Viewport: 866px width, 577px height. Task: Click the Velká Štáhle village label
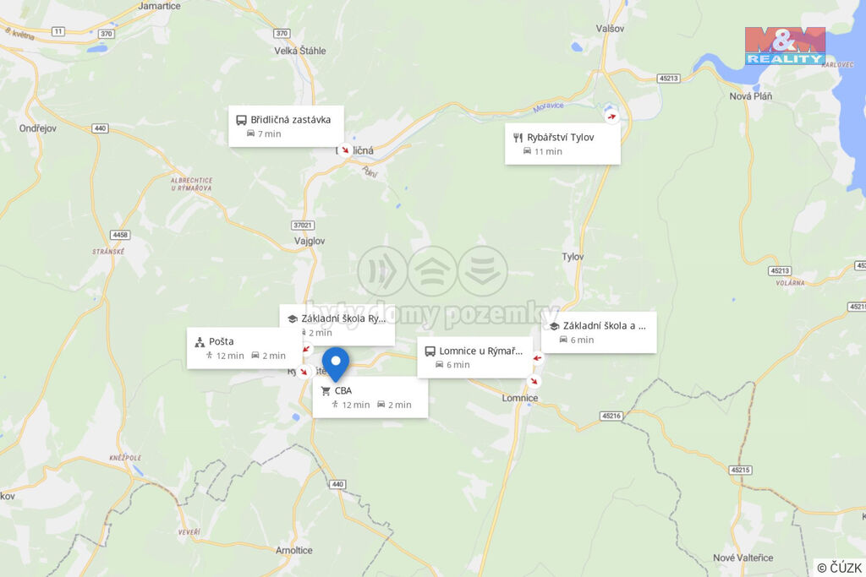coord(300,51)
